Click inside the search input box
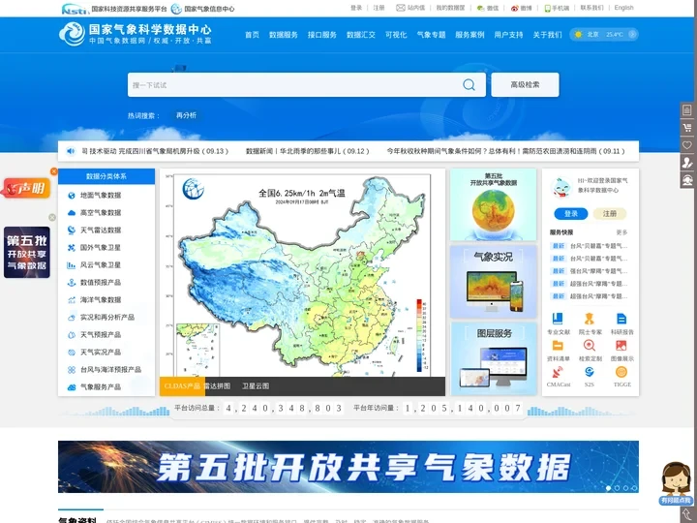697x523 pixels. [x=295, y=84]
